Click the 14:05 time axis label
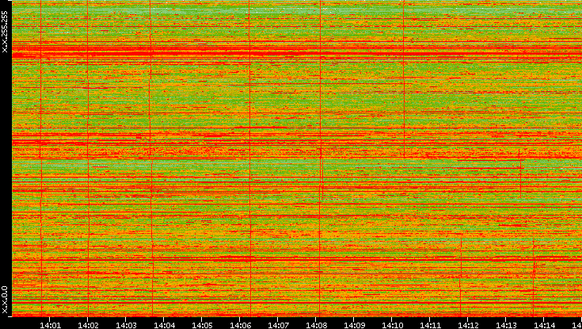Image resolution: width=582 pixels, height=329 pixels. click(202, 325)
